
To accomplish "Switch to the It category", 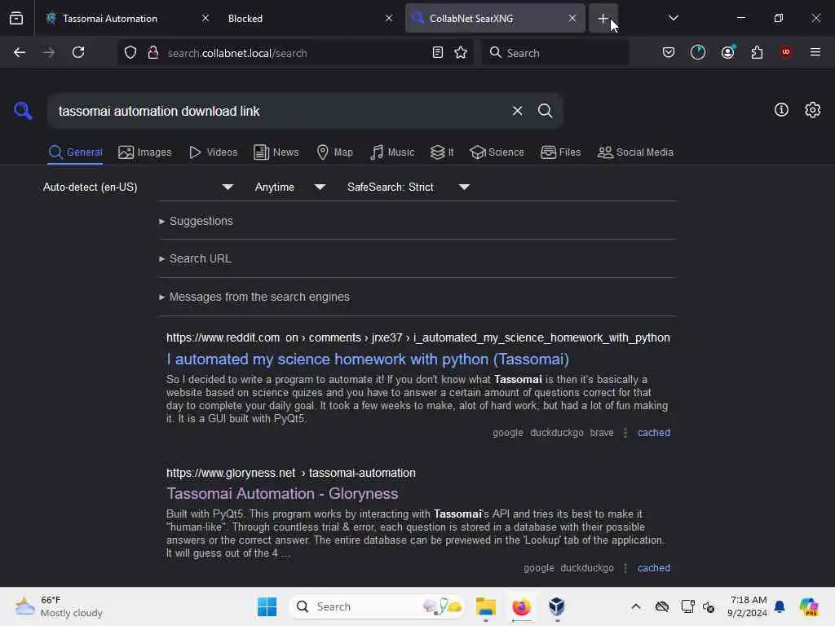I will click(442, 152).
